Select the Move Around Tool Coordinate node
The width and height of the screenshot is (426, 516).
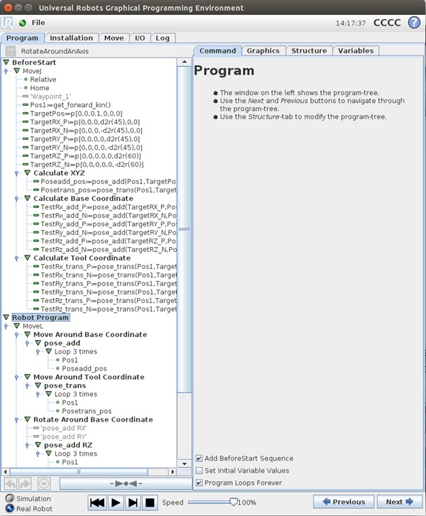point(89,377)
